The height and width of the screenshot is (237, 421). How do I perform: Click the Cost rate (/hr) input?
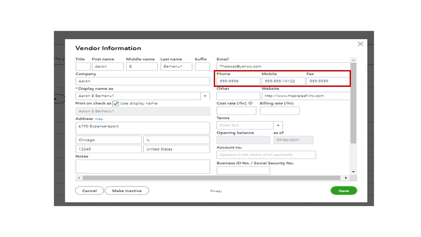(x=236, y=111)
